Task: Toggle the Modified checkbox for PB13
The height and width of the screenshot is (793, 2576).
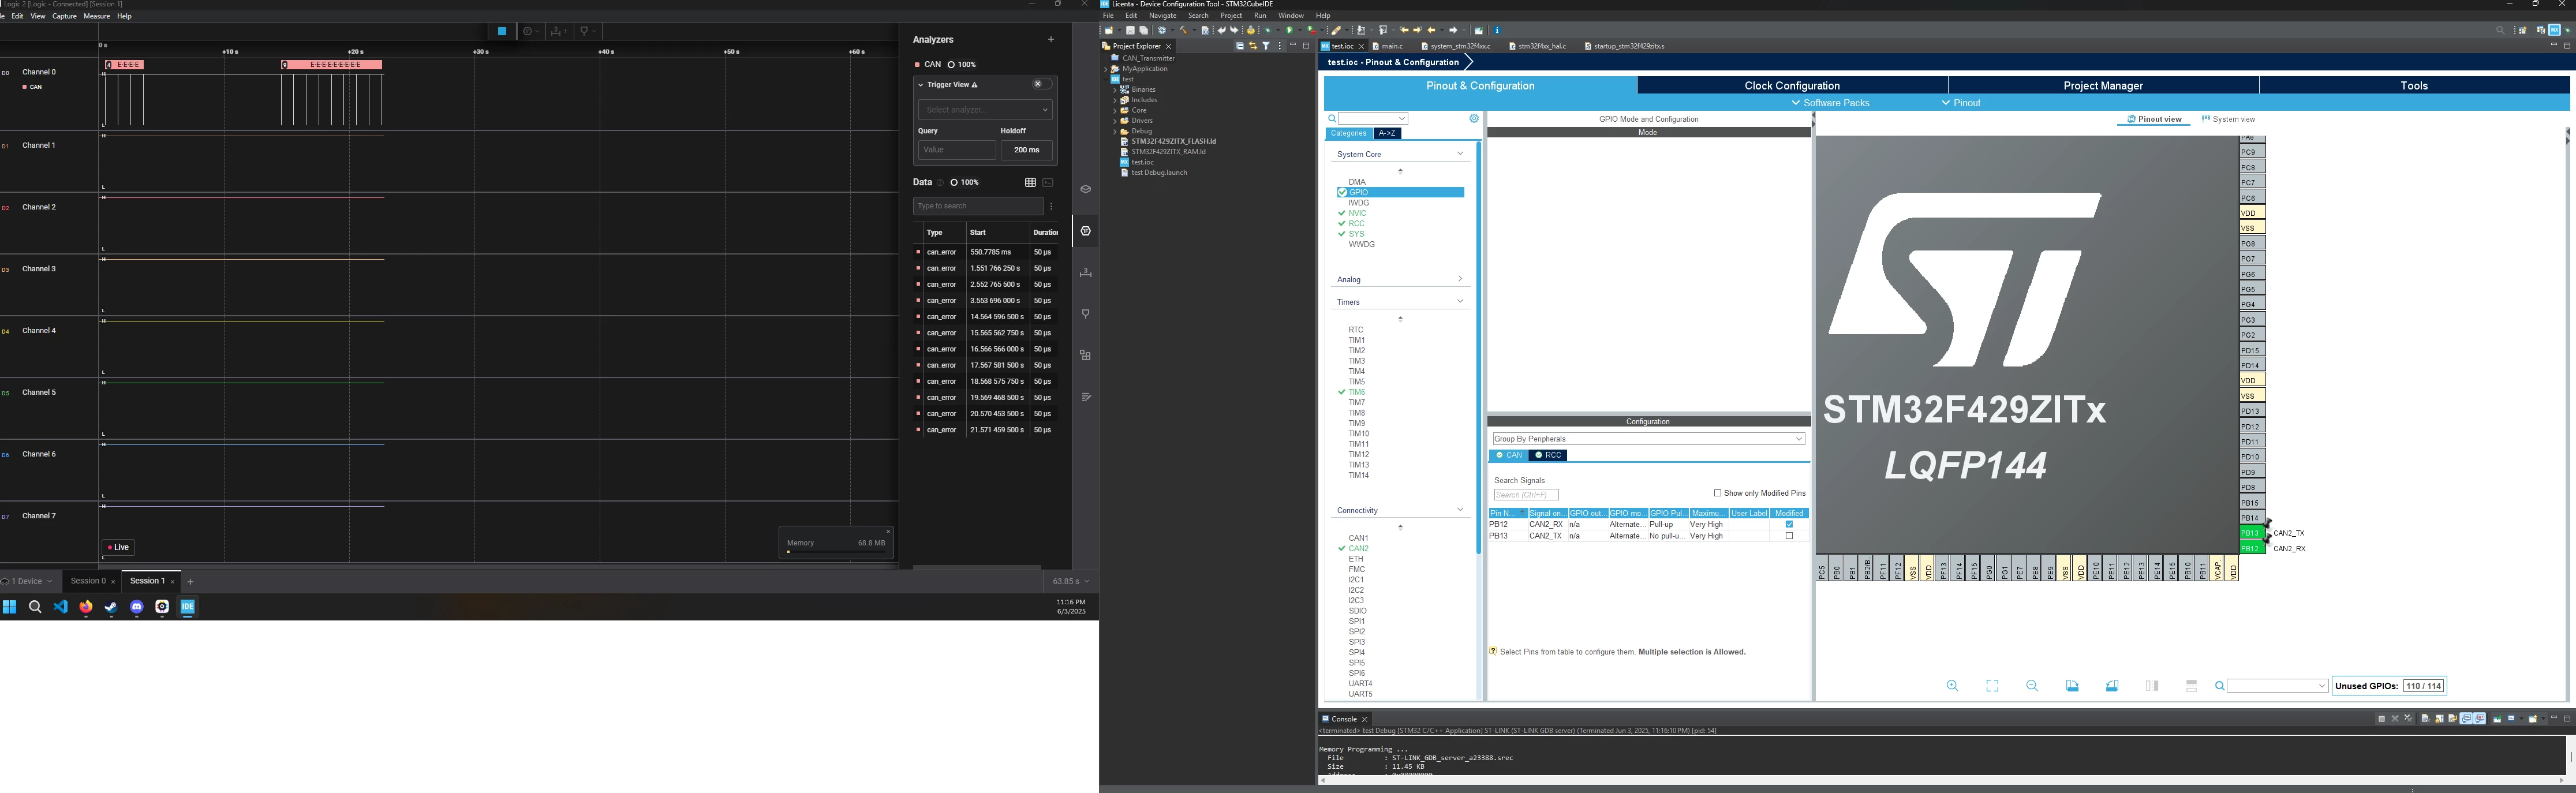Action: [x=1789, y=536]
